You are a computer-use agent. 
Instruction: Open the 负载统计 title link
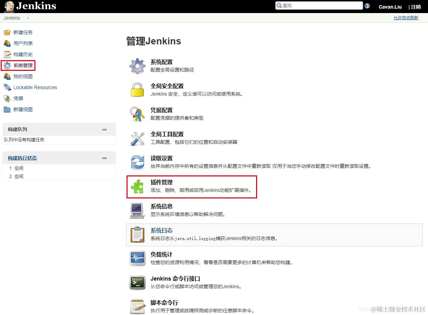coord(162,255)
